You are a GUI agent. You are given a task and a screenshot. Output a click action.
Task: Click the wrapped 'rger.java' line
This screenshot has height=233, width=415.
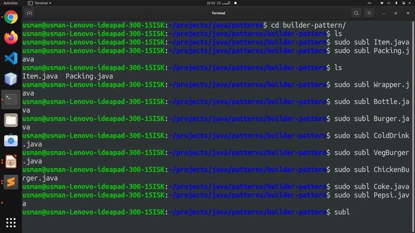[x=40, y=179]
